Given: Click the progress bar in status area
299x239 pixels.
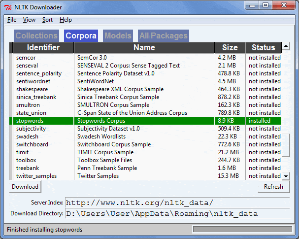Looking at the screenshot, I should tap(242, 229).
